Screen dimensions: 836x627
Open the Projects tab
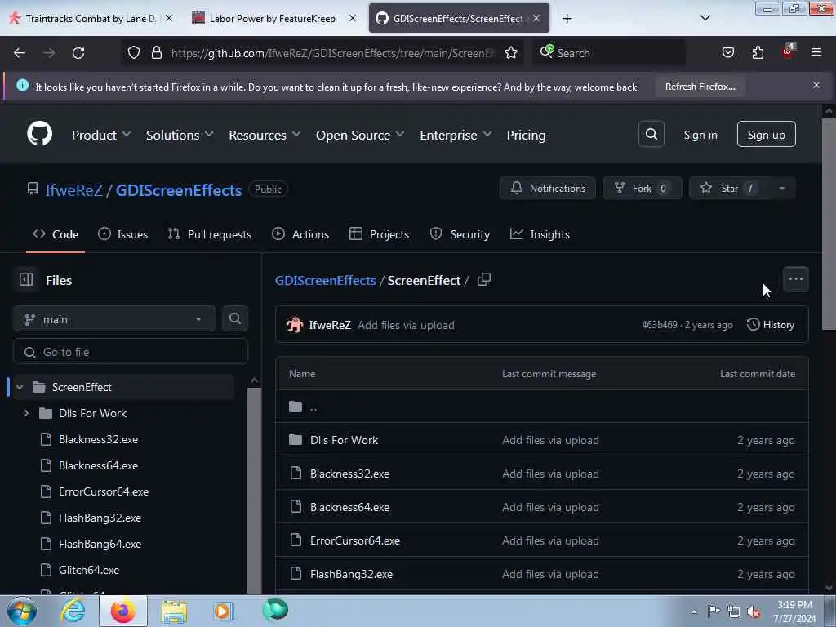(x=379, y=234)
